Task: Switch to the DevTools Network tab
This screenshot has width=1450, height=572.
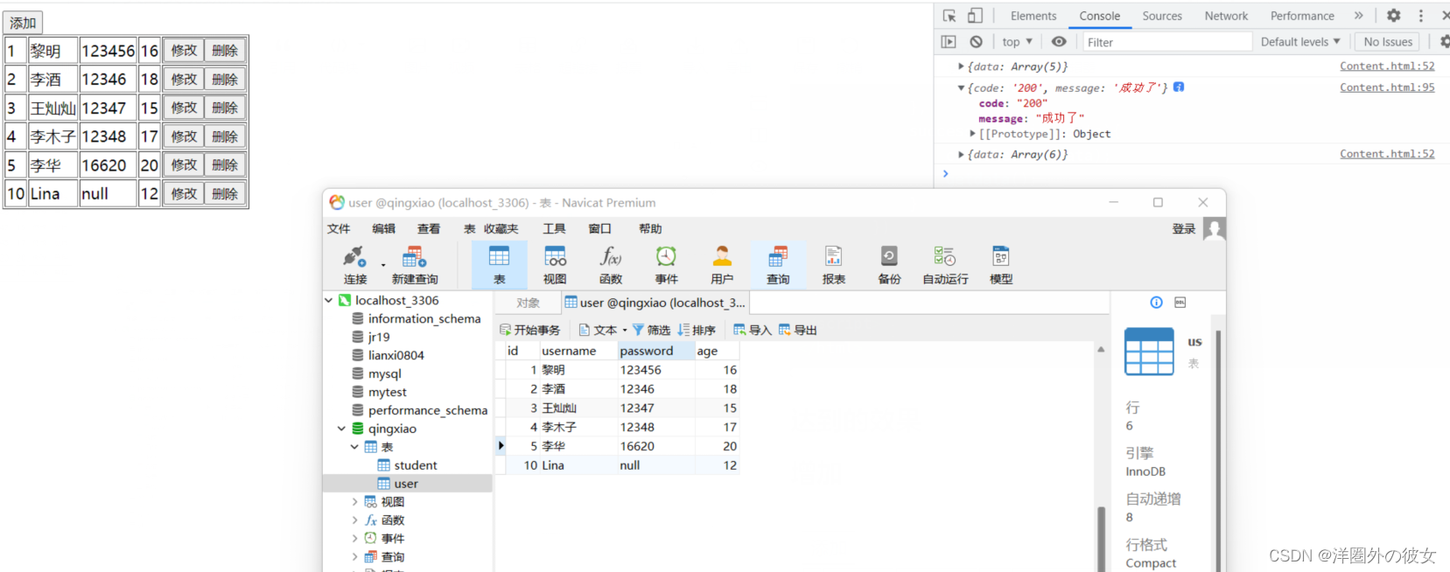Action: click(1226, 16)
